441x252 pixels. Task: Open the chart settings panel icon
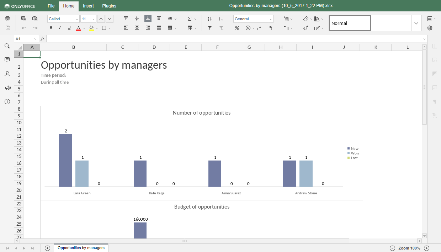point(435,88)
